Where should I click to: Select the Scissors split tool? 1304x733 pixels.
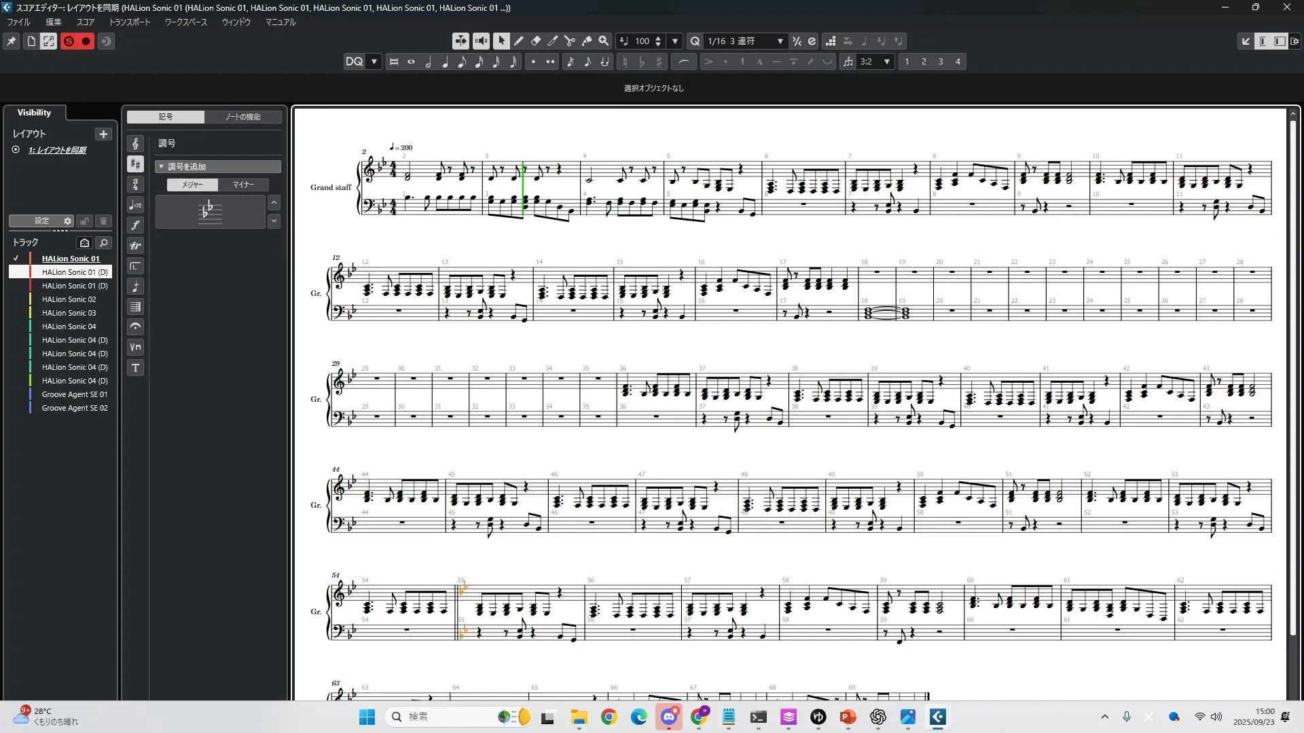tap(570, 41)
